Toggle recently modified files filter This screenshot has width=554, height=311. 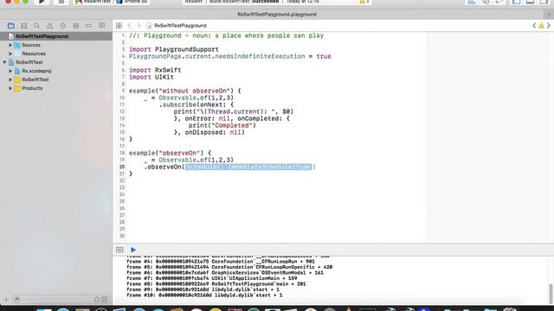click(97, 300)
